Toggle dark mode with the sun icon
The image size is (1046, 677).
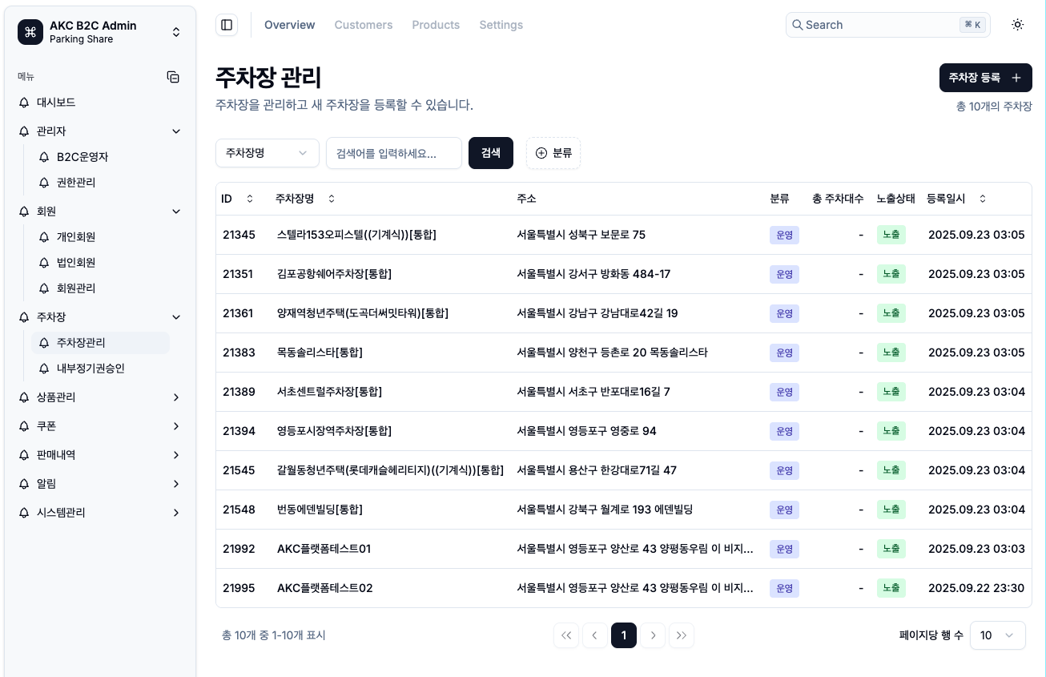[x=1018, y=25]
